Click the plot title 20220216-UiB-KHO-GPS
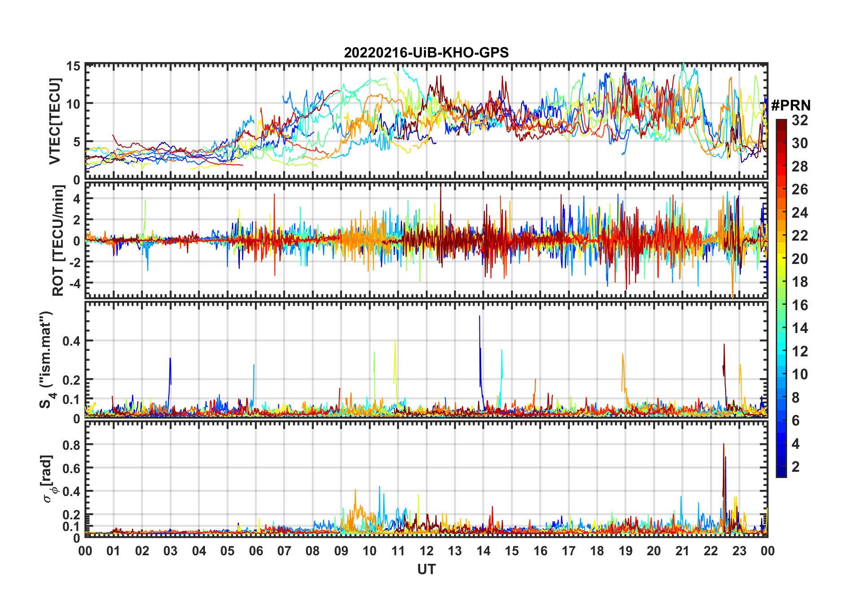The width and height of the screenshot is (853, 597). [x=426, y=53]
